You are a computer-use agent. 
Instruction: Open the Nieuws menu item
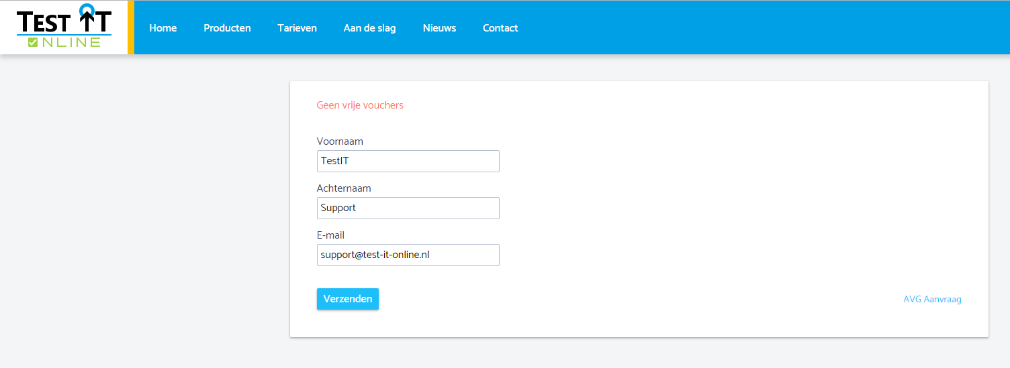[x=439, y=28]
